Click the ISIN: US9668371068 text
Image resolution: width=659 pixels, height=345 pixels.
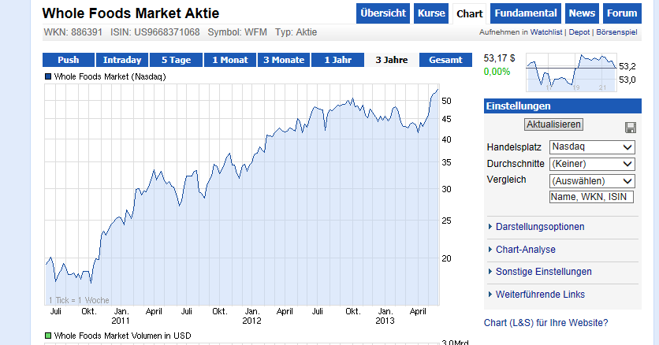[155, 32]
